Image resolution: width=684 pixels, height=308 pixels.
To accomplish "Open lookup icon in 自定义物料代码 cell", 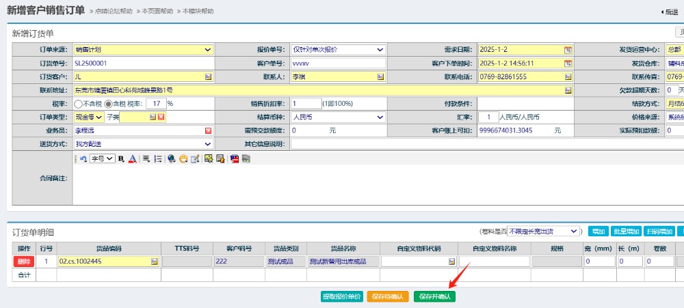I will 451,262.
